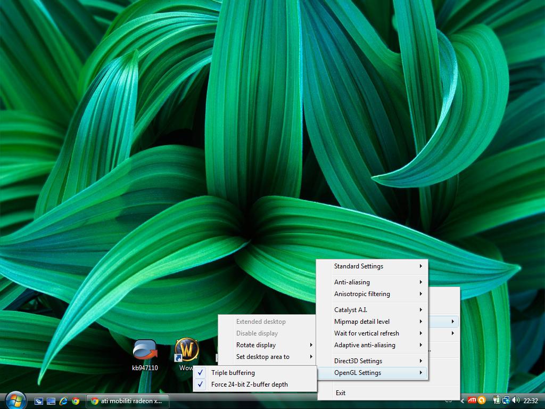Uncheck Triple buffering option
The height and width of the screenshot is (409, 545).
[x=233, y=373]
